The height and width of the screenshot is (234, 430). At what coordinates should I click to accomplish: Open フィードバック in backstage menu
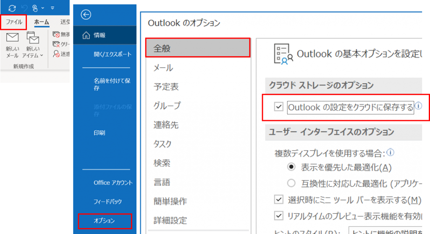click(107, 202)
